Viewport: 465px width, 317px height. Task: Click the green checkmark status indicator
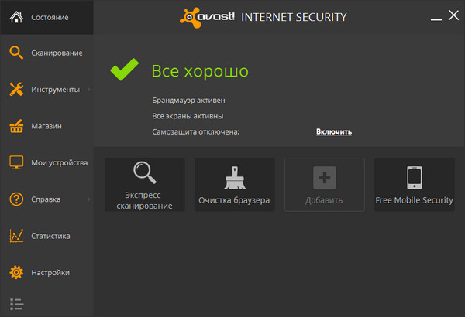(125, 71)
